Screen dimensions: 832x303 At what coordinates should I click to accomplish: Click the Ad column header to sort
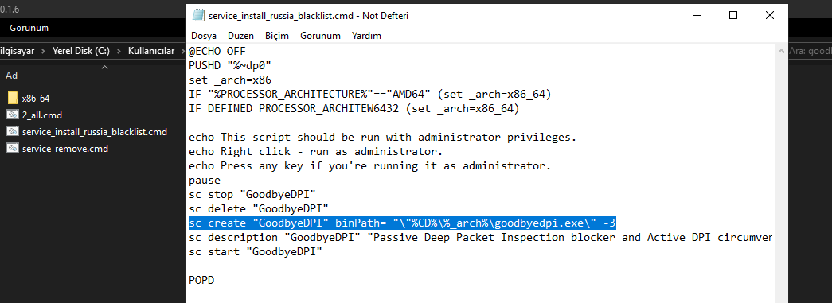[12, 76]
